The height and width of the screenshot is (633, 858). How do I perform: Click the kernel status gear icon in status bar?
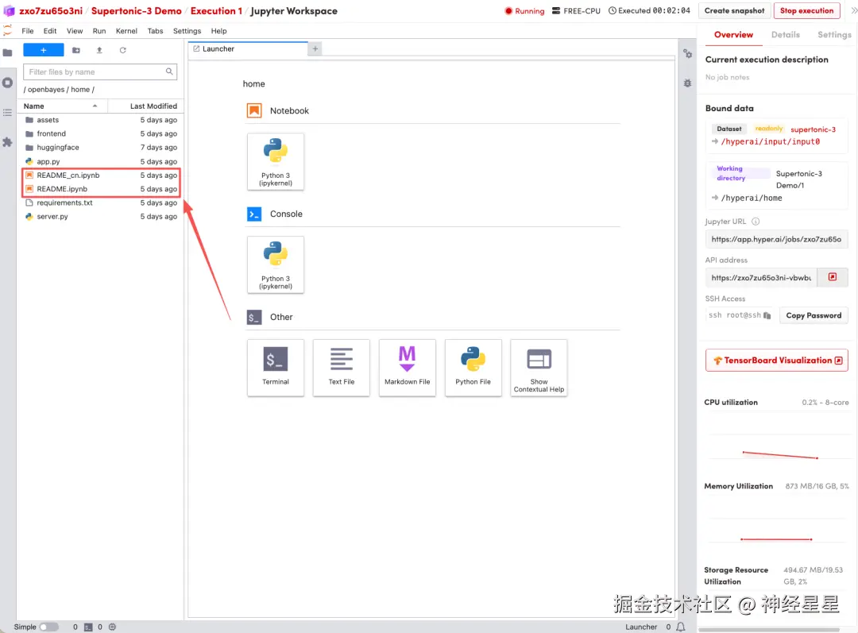(112, 627)
